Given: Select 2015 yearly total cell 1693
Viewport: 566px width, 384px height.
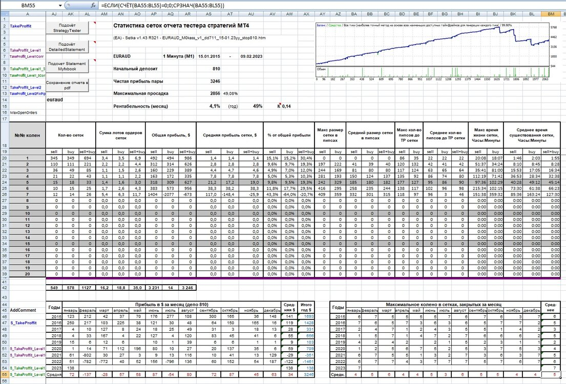Looking at the screenshot, I should point(306,316).
